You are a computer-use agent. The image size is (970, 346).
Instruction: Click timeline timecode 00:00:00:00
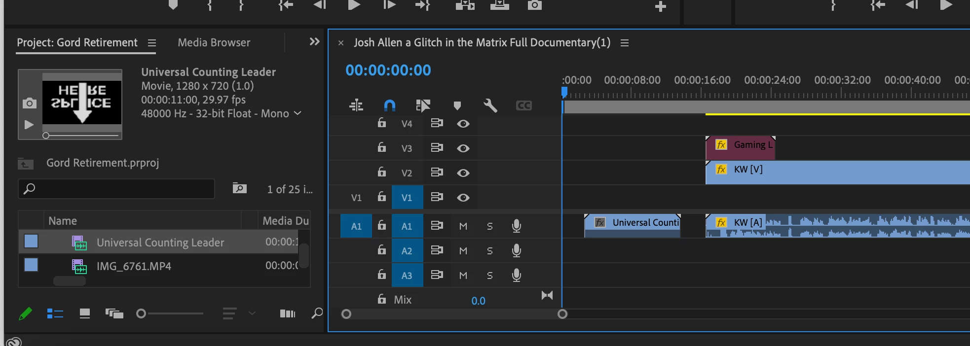[388, 70]
